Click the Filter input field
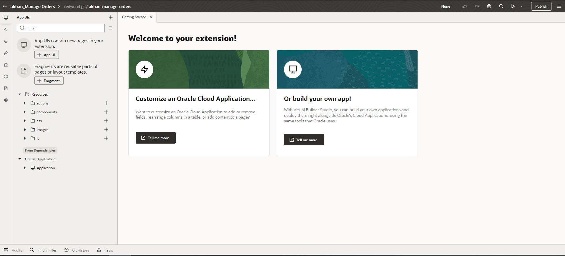This screenshot has width=565, height=256. point(61,28)
